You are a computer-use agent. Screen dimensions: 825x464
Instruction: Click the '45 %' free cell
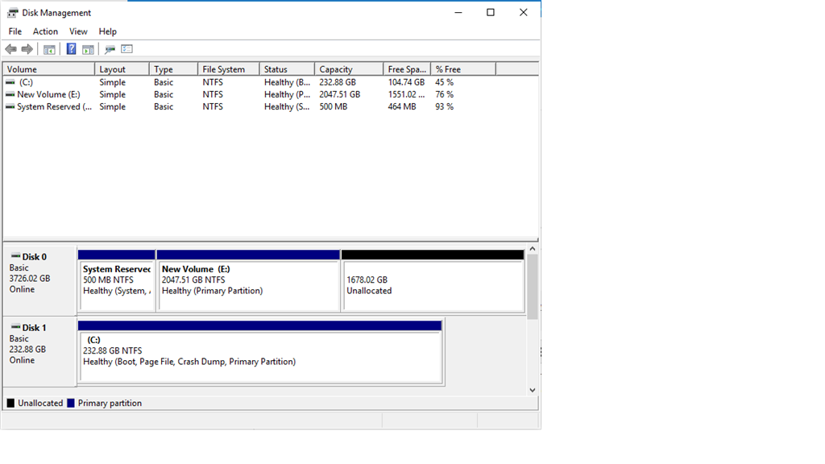point(444,82)
